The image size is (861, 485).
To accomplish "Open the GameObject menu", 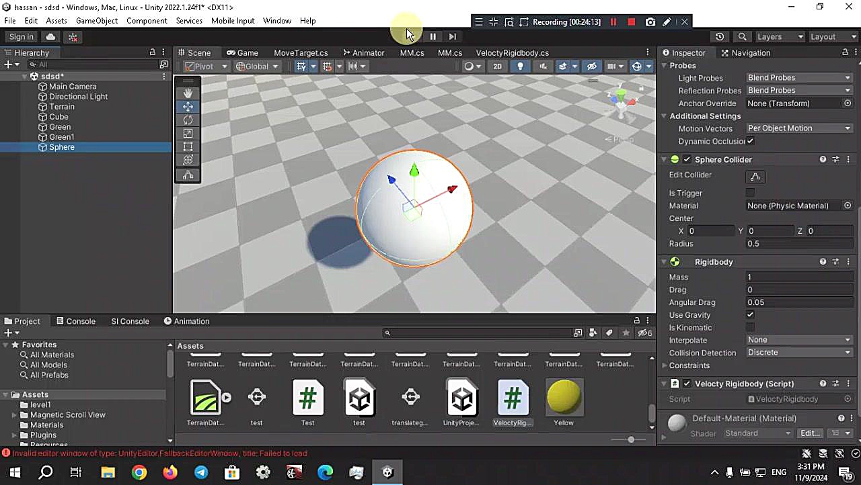I will [x=97, y=21].
